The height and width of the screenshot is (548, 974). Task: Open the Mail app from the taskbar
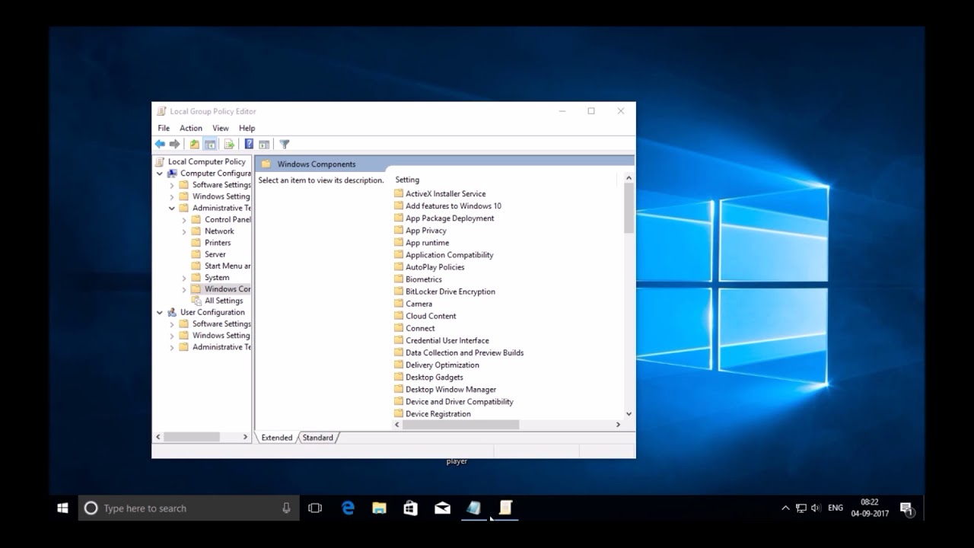(442, 508)
